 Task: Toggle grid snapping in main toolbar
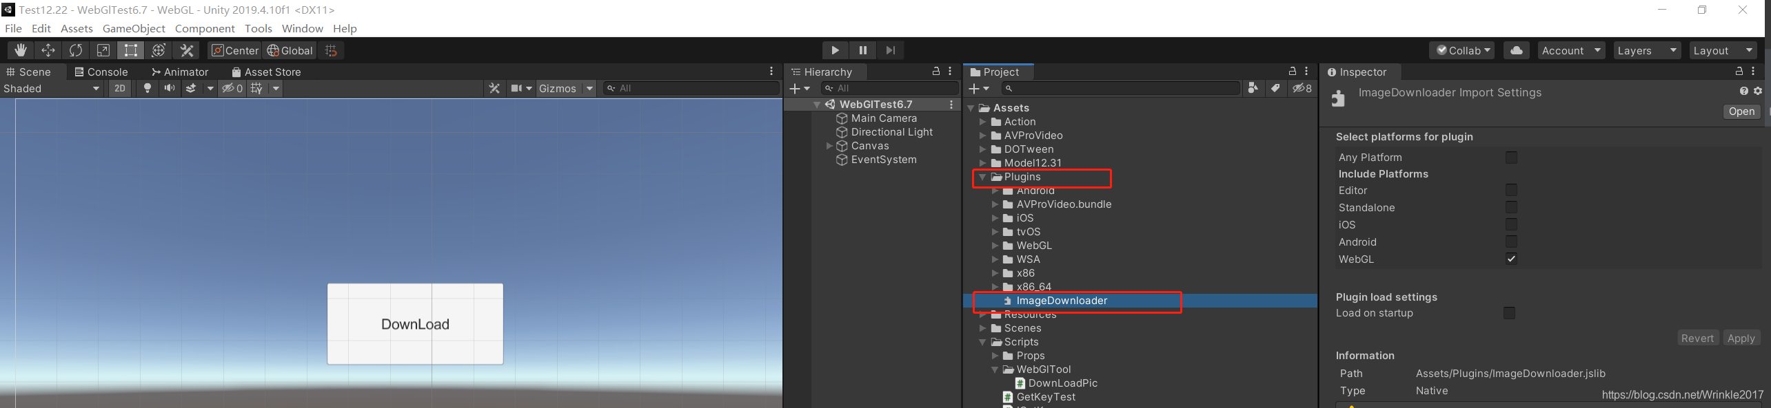pyautogui.click(x=331, y=50)
